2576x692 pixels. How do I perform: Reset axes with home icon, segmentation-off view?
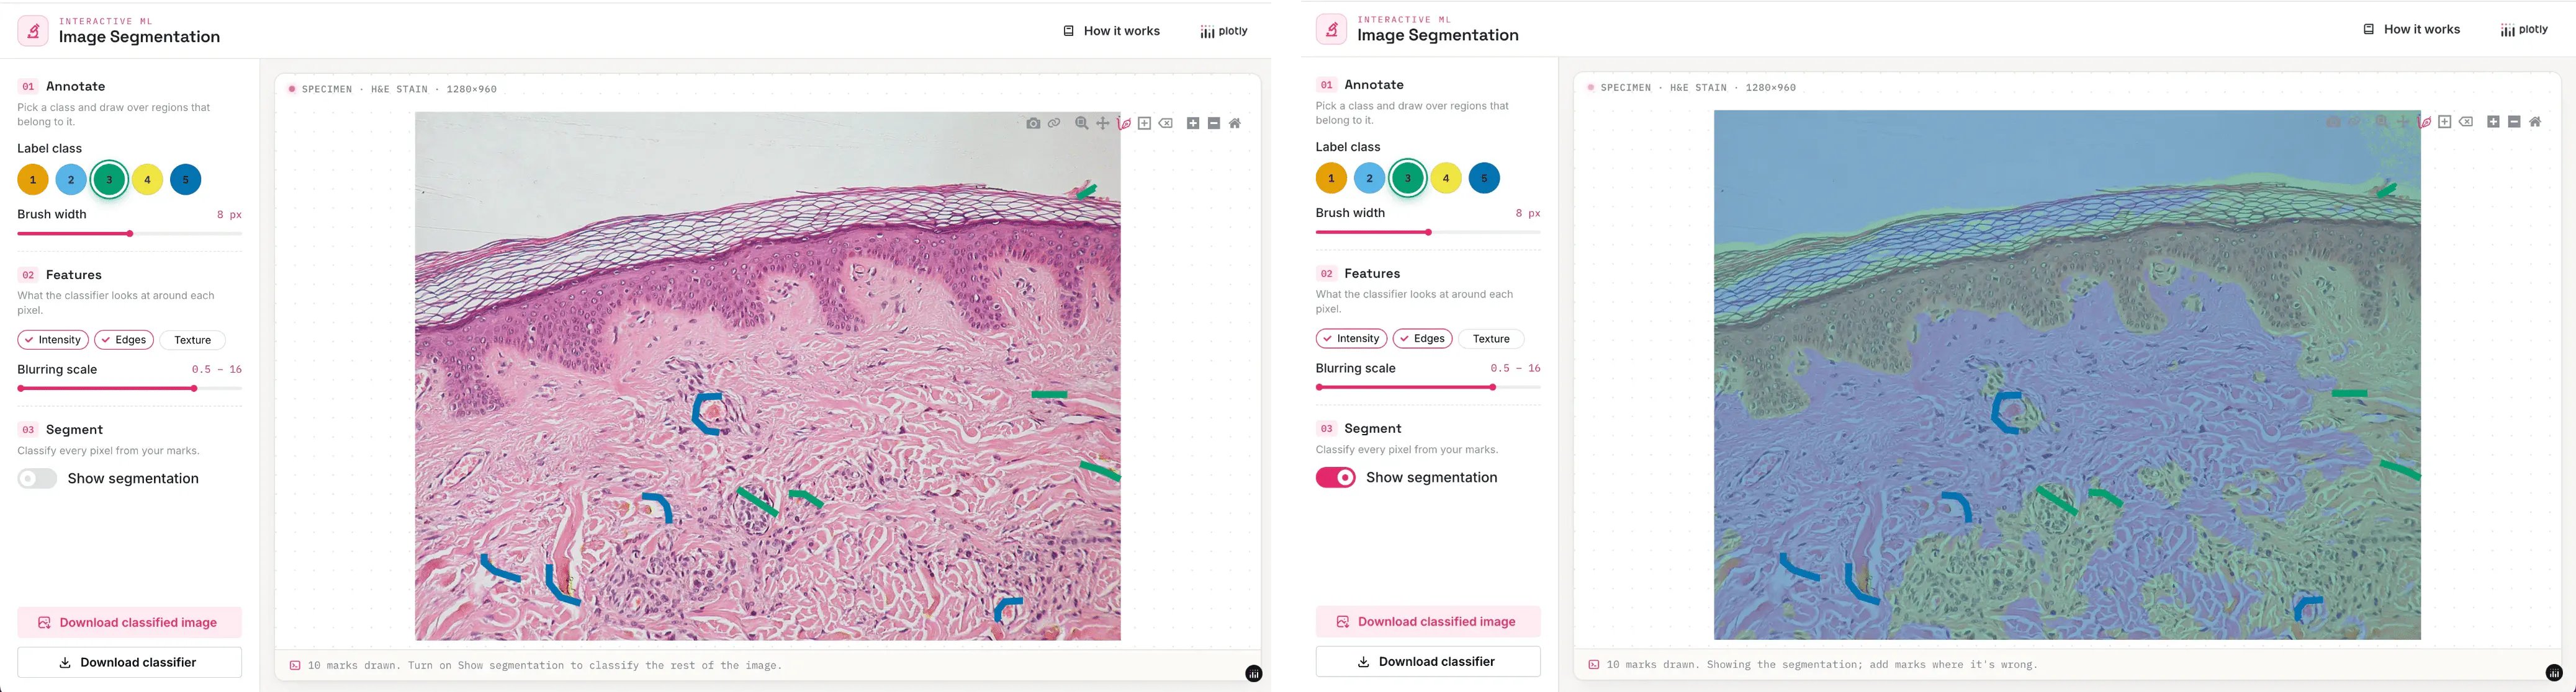(1235, 124)
